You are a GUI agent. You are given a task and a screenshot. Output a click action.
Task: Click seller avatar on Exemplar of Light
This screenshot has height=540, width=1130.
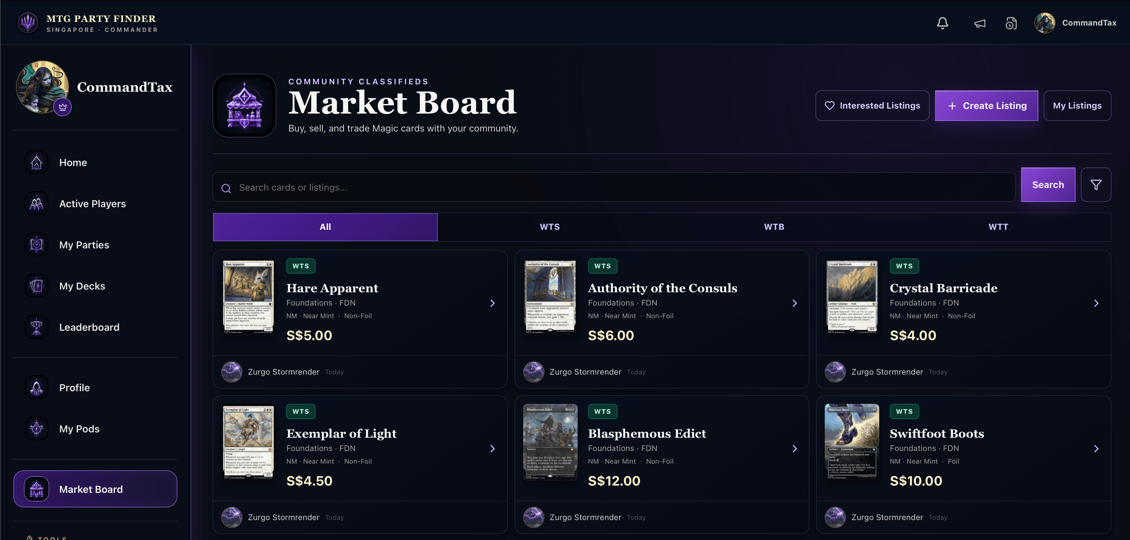click(x=232, y=518)
